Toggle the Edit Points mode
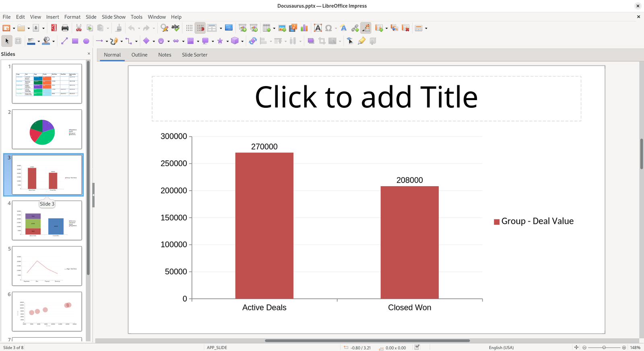The width and height of the screenshot is (644, 351). click(x=350, y=41)
